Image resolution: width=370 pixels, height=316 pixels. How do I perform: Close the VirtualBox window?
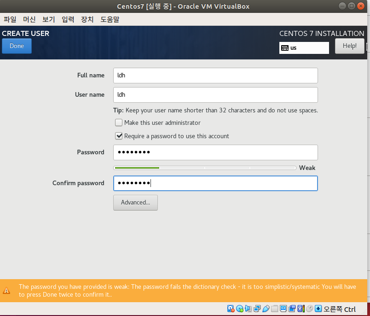[360, 6]
